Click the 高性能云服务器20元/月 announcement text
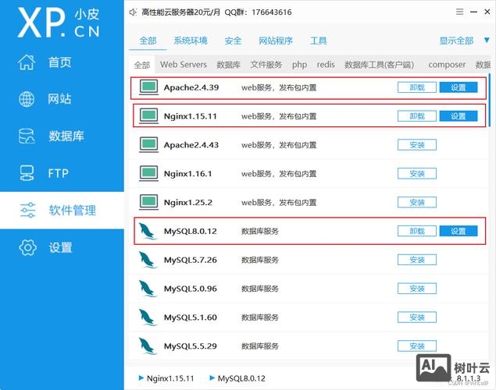 pos(180,12)
